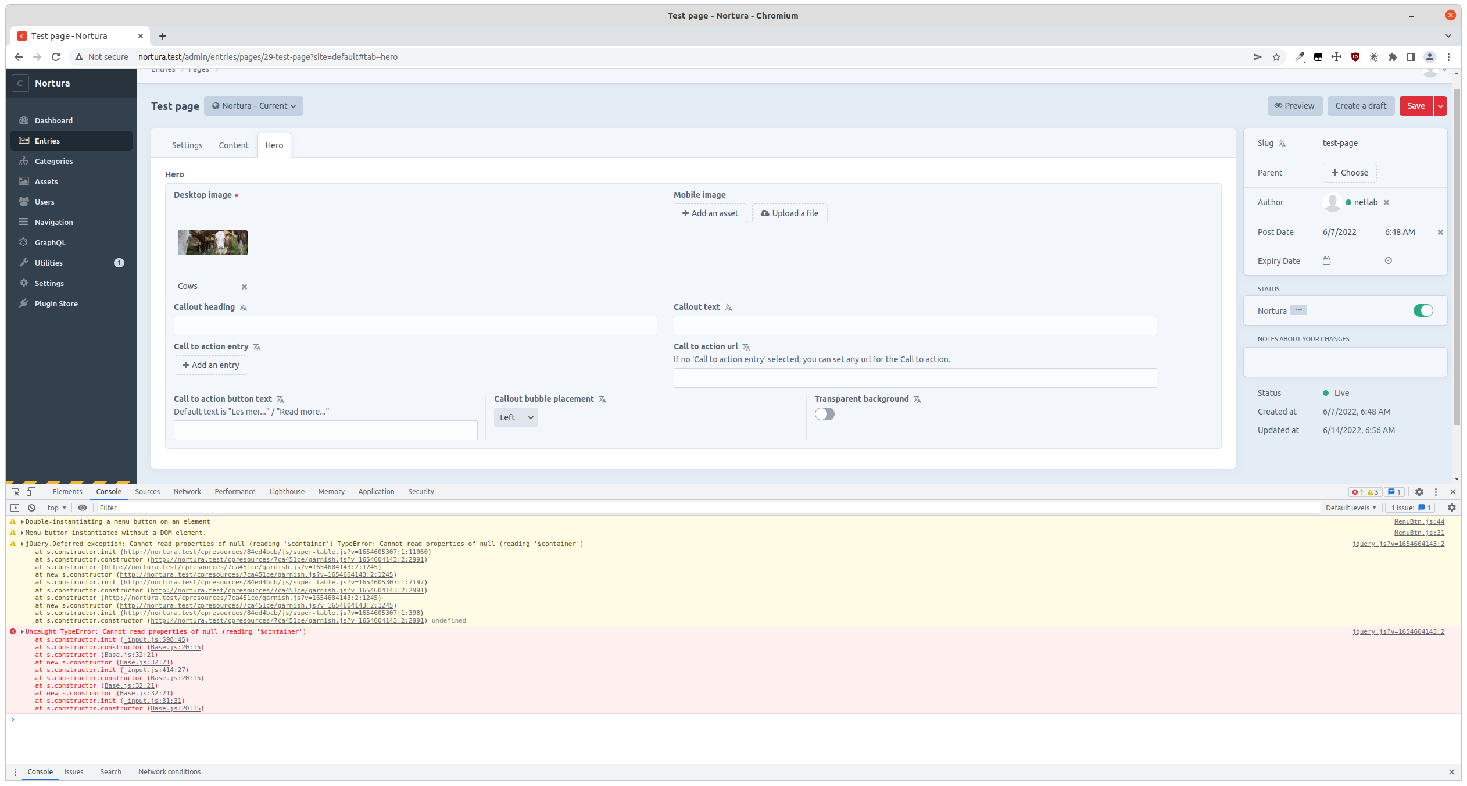Enable Transparent background
Image resolution: width=1467 pixels, height=786 pixels.
tap(824, 414)
